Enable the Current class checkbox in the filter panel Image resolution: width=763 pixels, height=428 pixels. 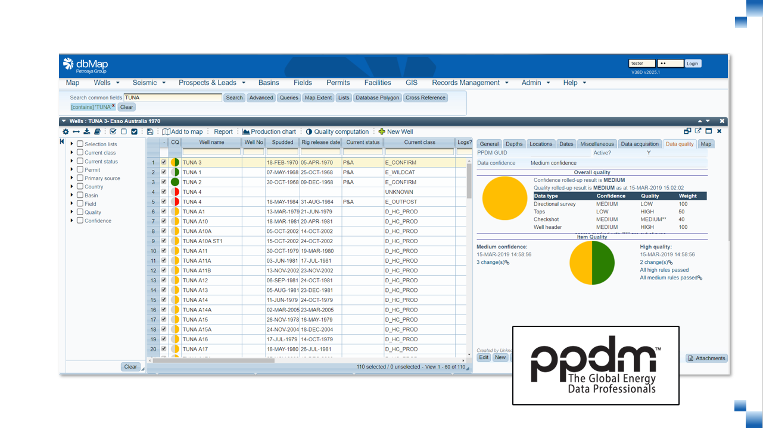click(x=80, y=153)
